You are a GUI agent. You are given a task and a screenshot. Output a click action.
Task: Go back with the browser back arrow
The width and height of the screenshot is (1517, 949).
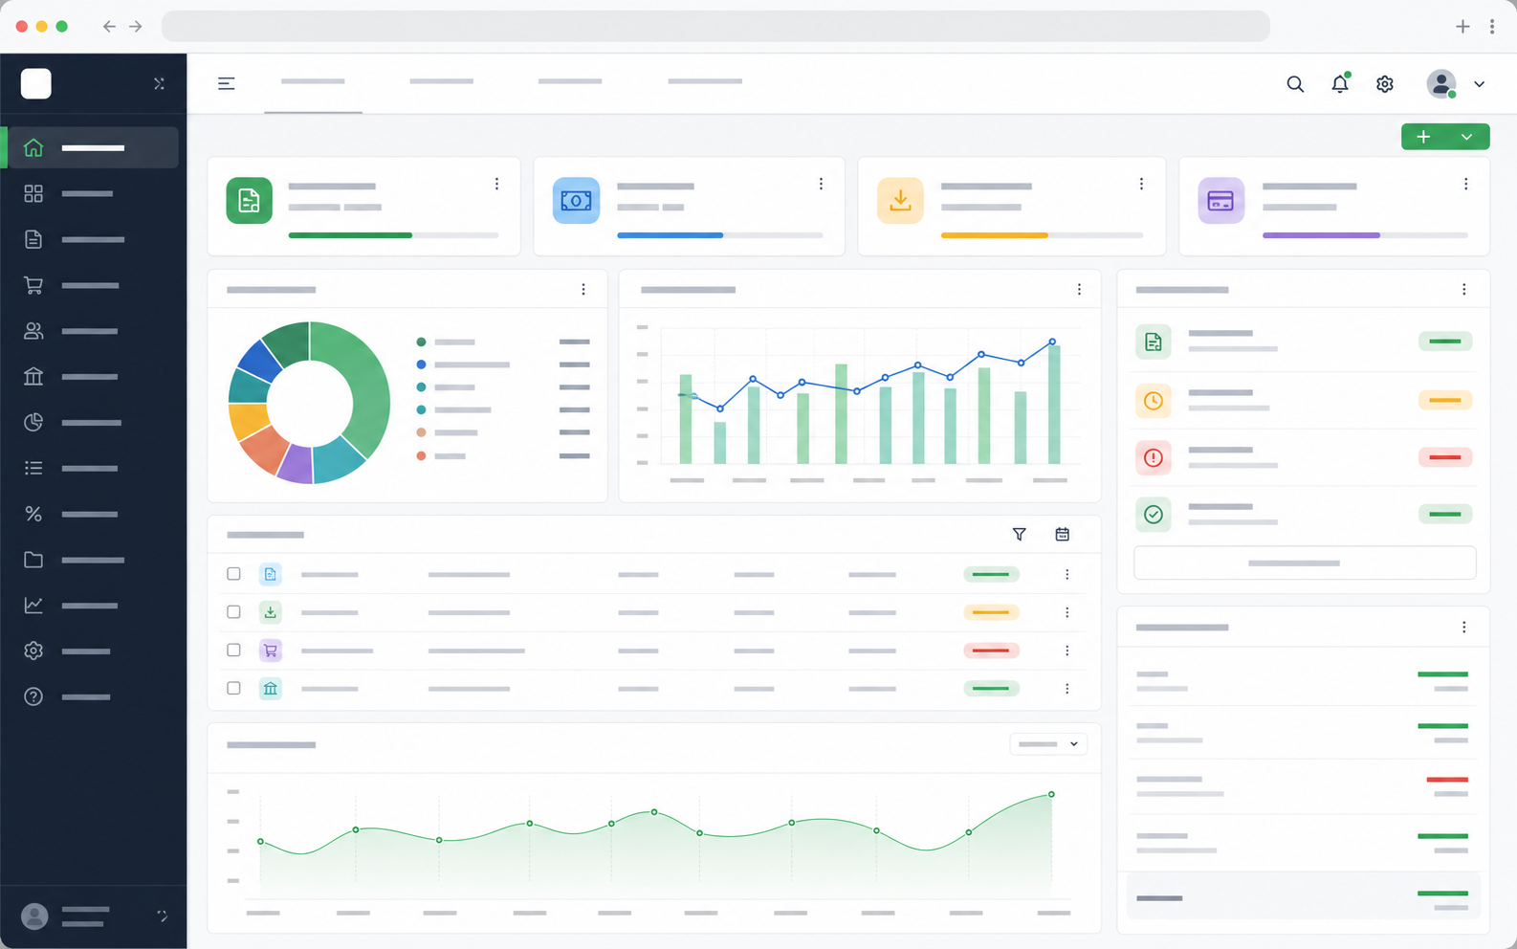tap(109, 27)
